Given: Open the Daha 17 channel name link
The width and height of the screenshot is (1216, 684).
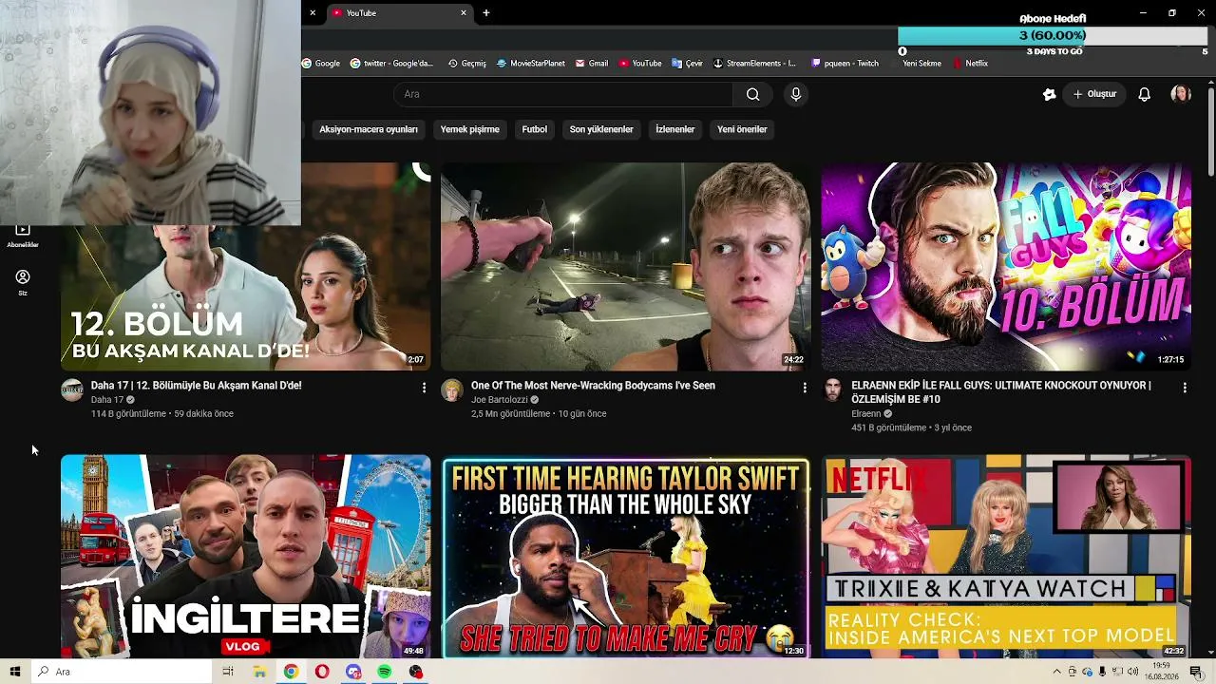Looking at the screenshot, I should (107, 400).
